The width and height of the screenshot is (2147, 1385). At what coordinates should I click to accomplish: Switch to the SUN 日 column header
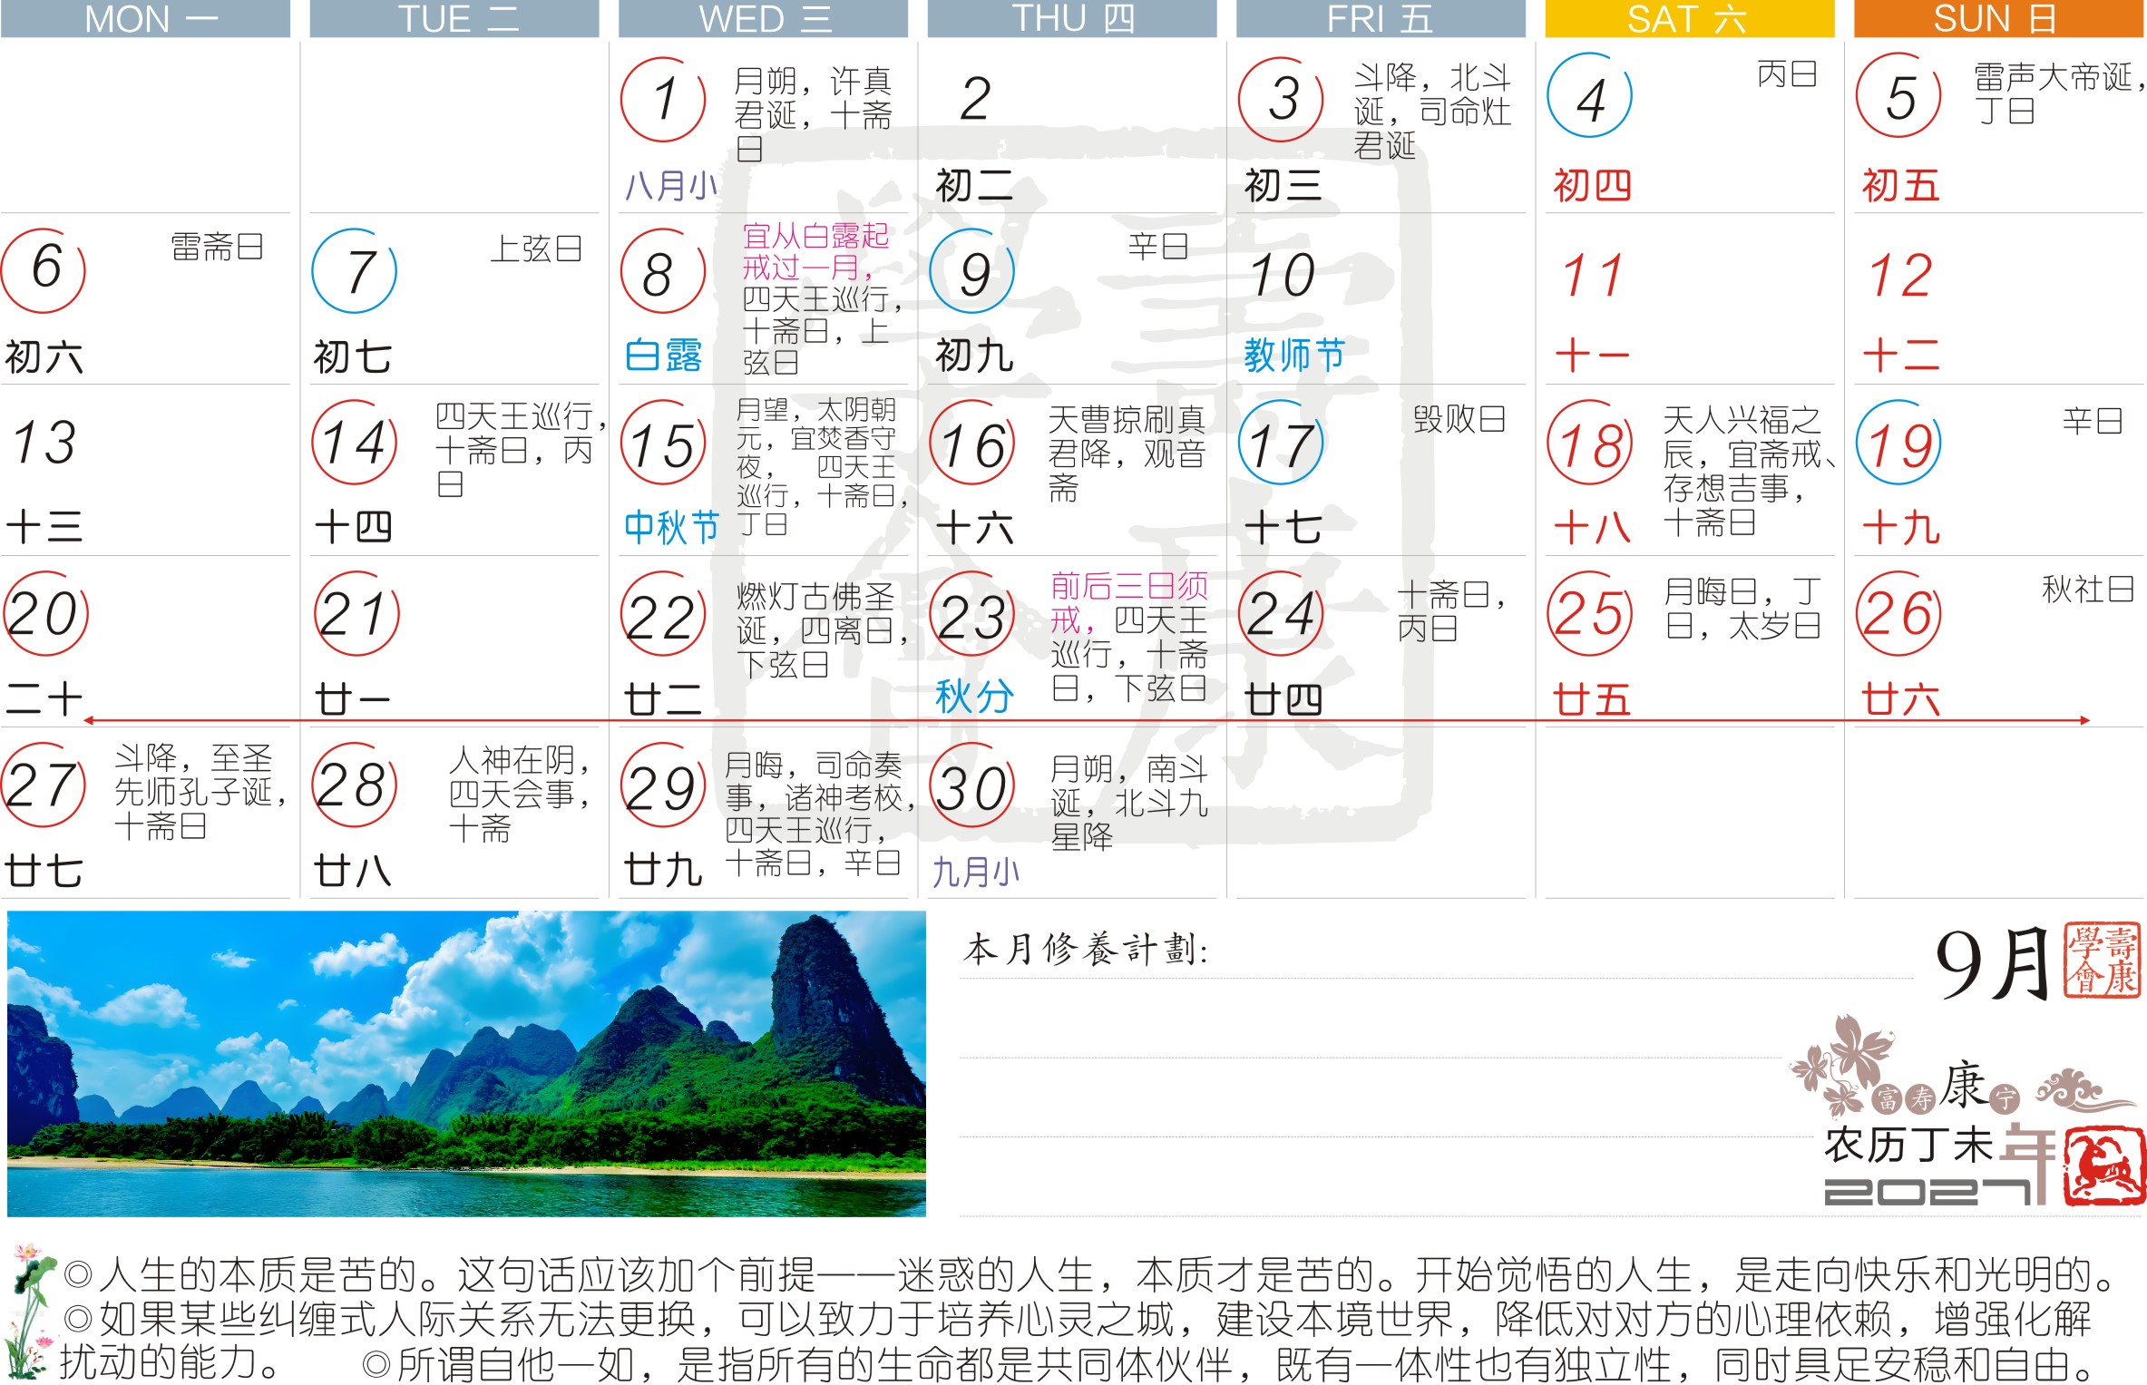coord(1994,18)
